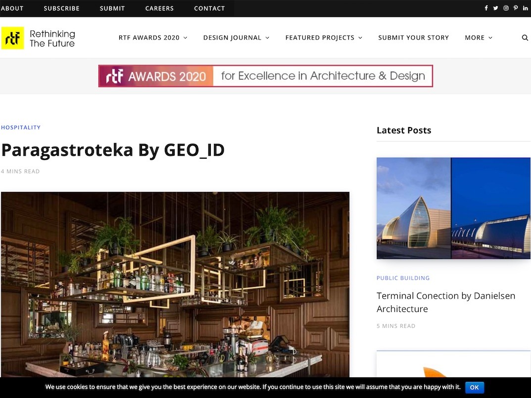Click the '5 MINS READ' label
Viewport: 531px width, 398px height.
[x=396, y=326]
